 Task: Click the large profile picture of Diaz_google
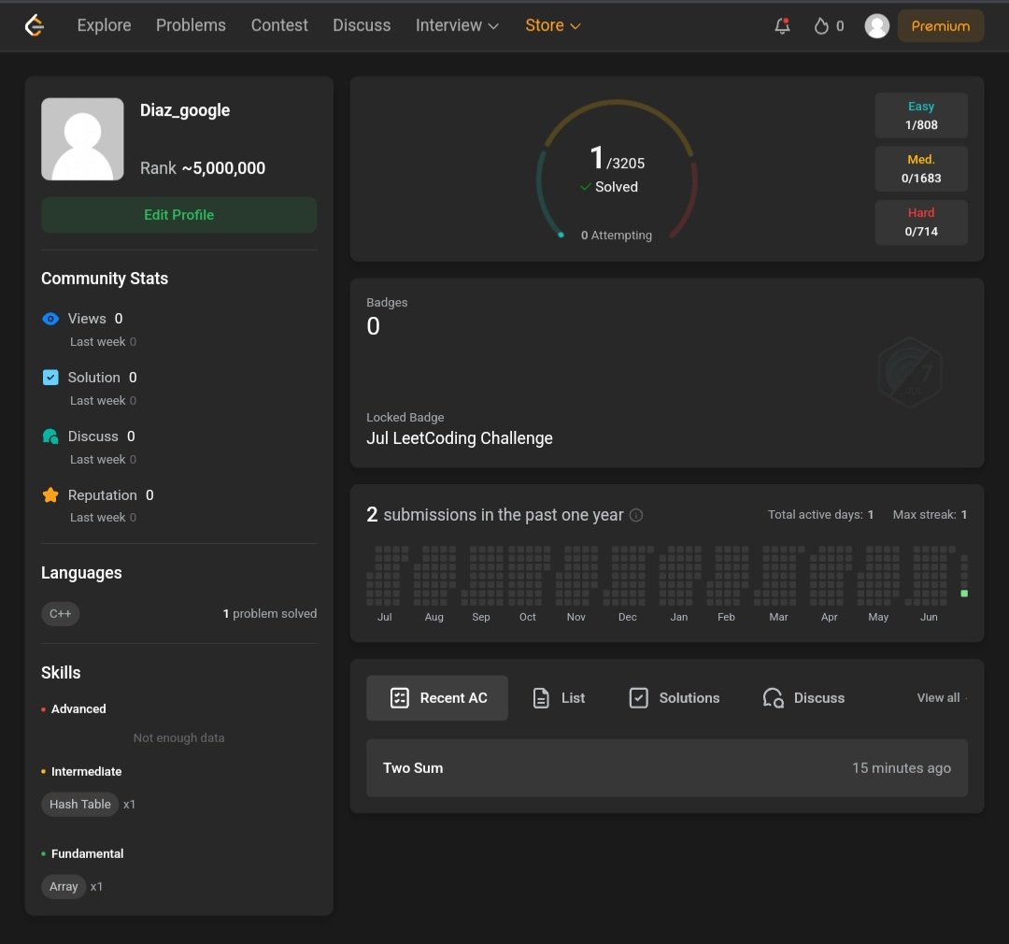[x=82, y=139]
